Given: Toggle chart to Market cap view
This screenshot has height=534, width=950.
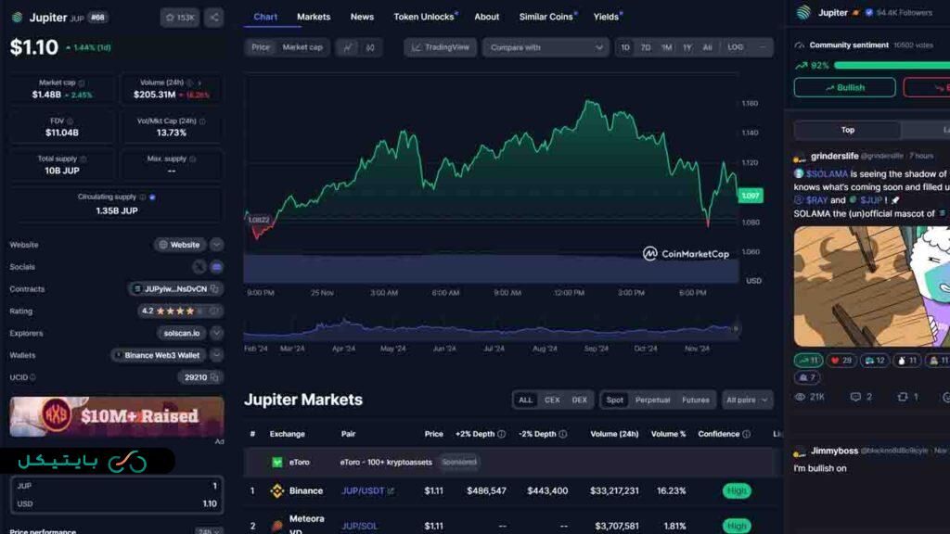Looking at the screenshot, I should 302,47.
